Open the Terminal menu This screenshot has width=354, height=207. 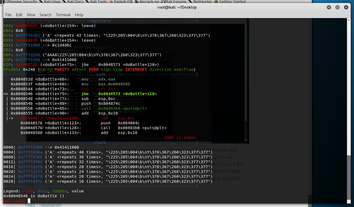(63, 15)
